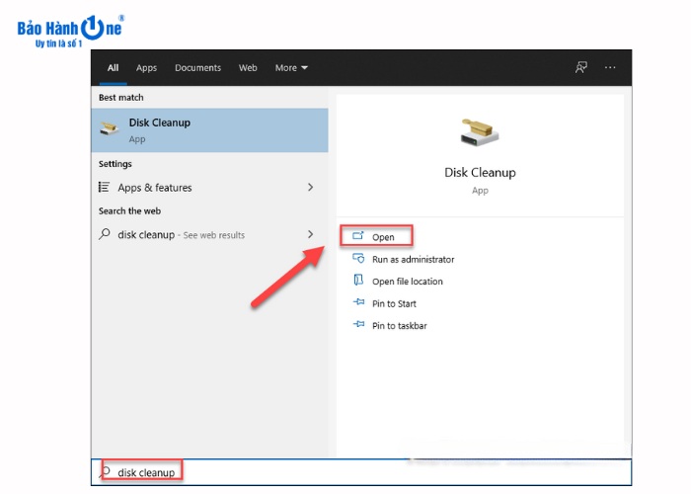The image size is (691, 494).
Task: Click the Open file location icon
Action: [x=358, y=280]
